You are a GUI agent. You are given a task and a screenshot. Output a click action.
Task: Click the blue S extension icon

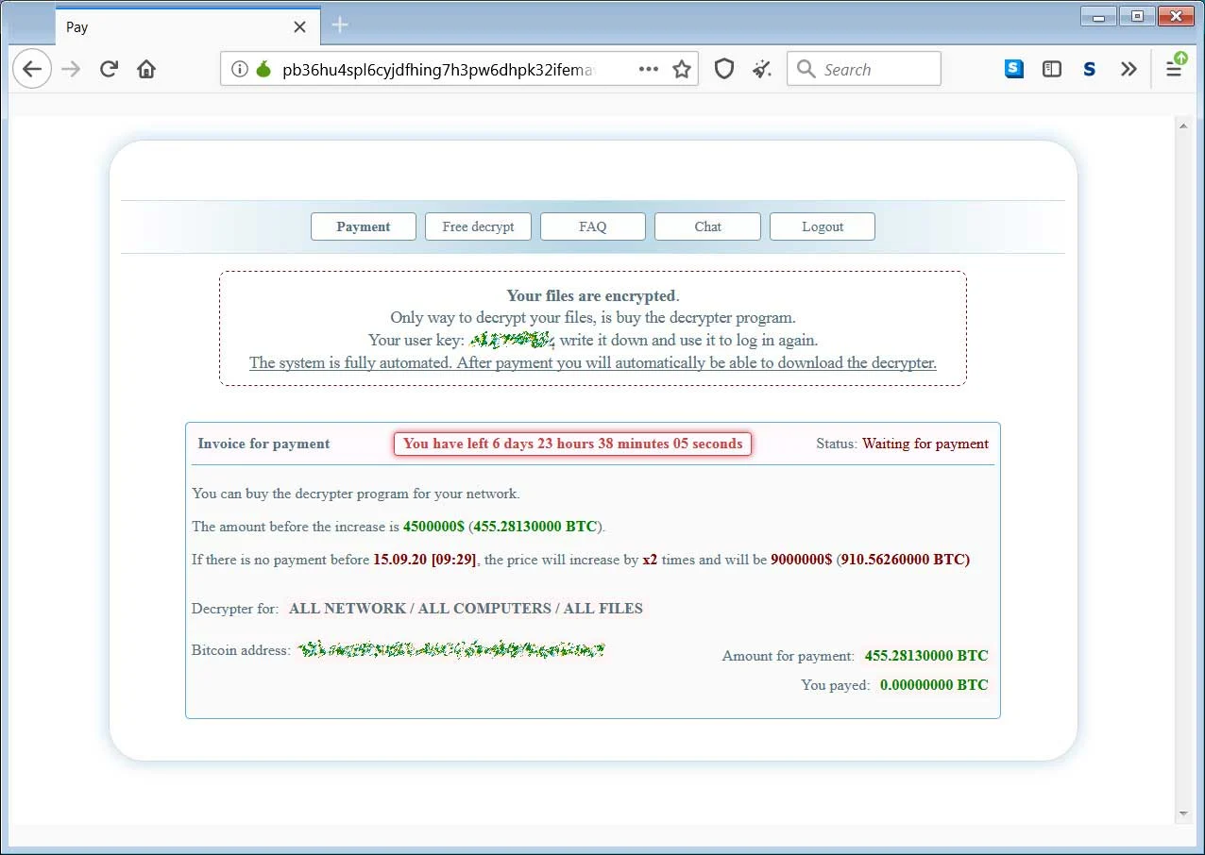coord(1014,69)
